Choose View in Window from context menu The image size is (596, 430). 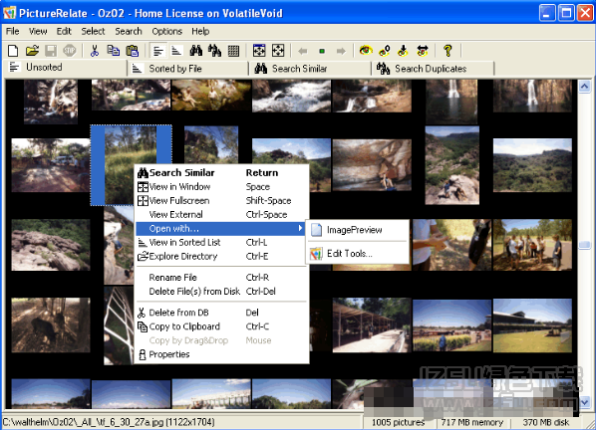tap(221, 187)
